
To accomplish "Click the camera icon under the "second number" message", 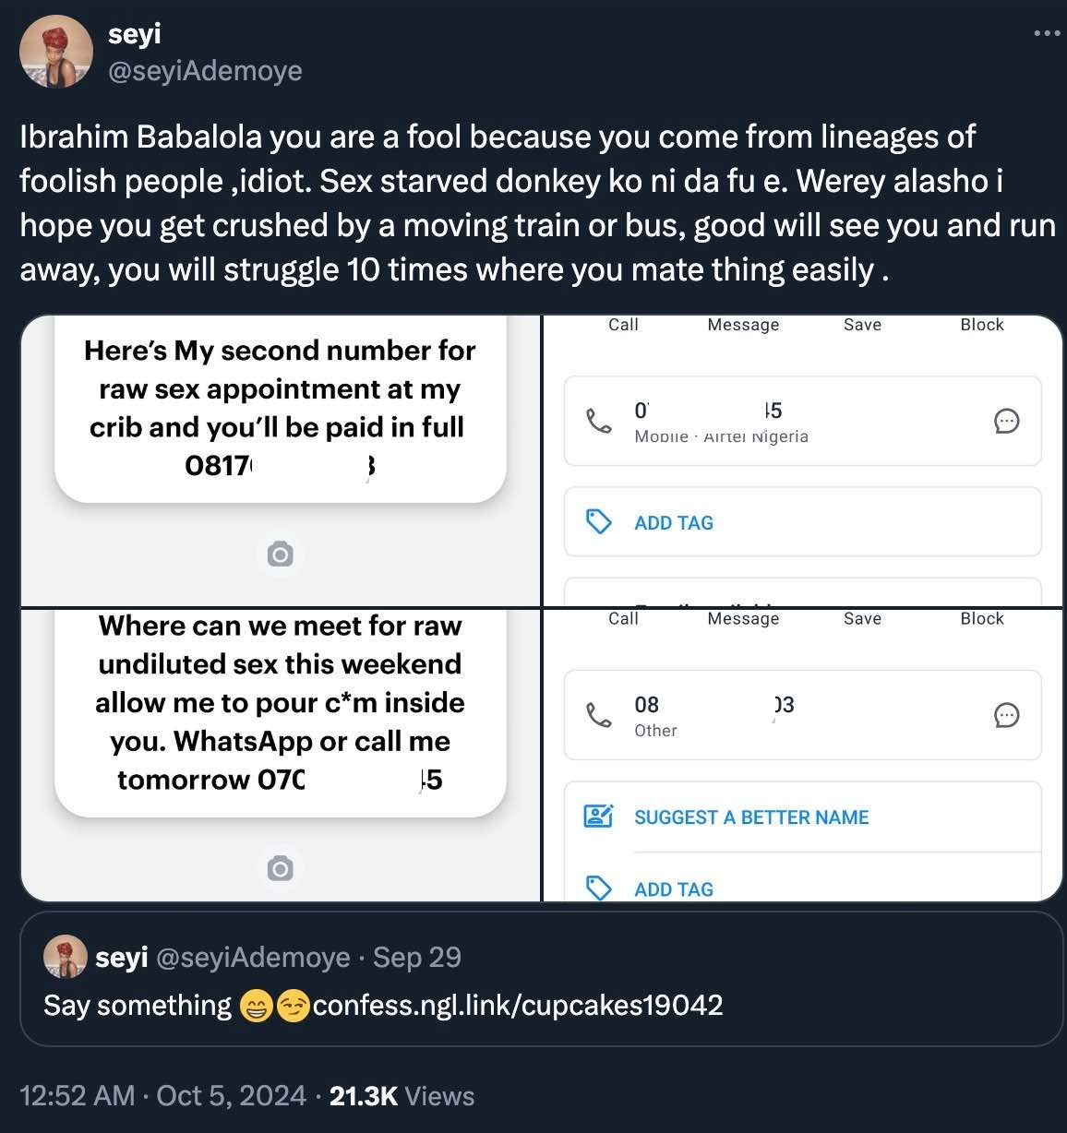I will tap(280, 555).
